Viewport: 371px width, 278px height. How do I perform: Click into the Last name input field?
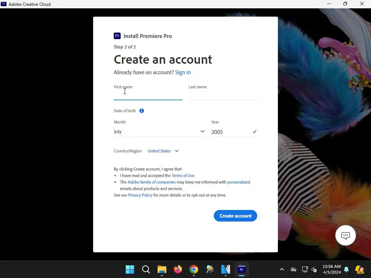pos(223,94)
